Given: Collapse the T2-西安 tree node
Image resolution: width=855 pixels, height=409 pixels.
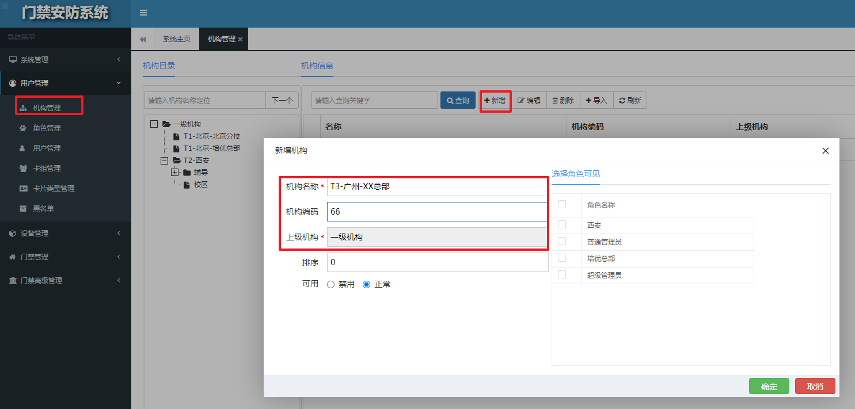Looking at the screenshot, I should pos(165,160).
